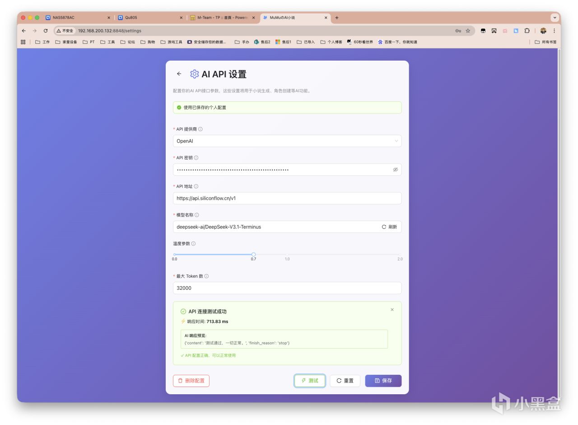Click the 不安全 site security indicator
This screenshot has height=425, width=578.
[x=65, y=31]
